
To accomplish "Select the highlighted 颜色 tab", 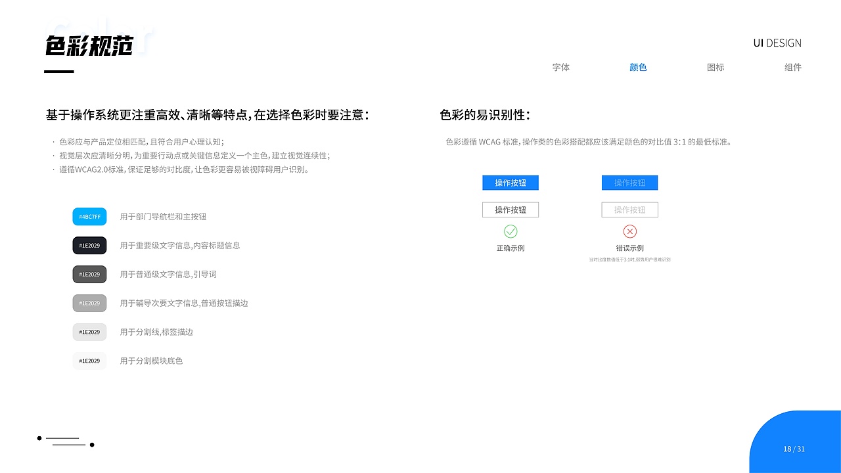I will [x=638, y=67].
